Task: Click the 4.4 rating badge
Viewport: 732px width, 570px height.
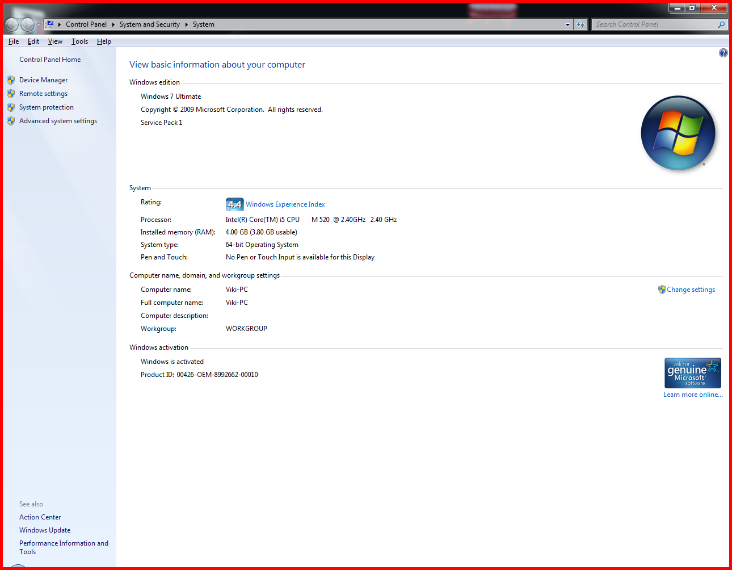Action: point(234,204)
